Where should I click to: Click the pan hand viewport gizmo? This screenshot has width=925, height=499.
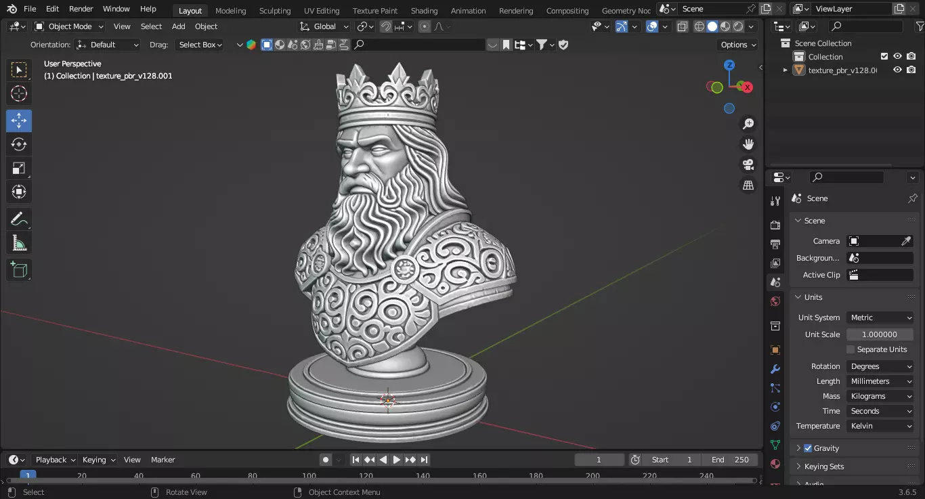(748, 144)
